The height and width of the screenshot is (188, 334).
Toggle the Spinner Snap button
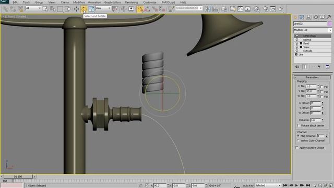point(162,9)
